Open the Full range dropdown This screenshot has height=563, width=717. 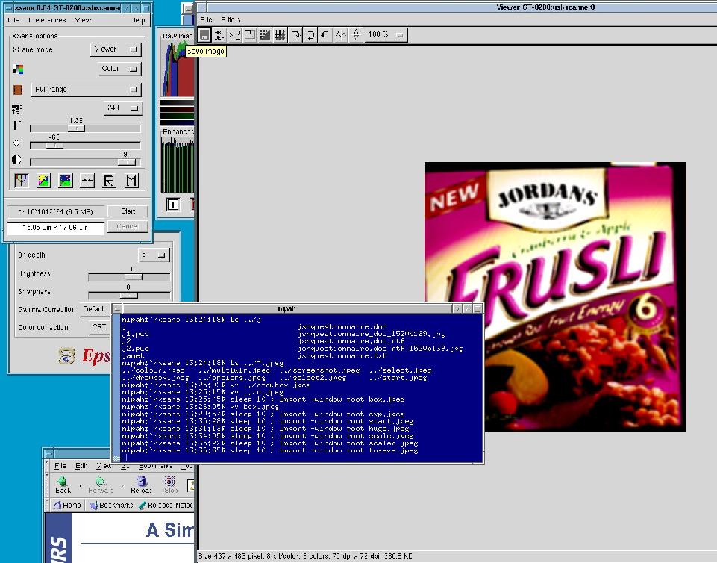click(86, 90)
